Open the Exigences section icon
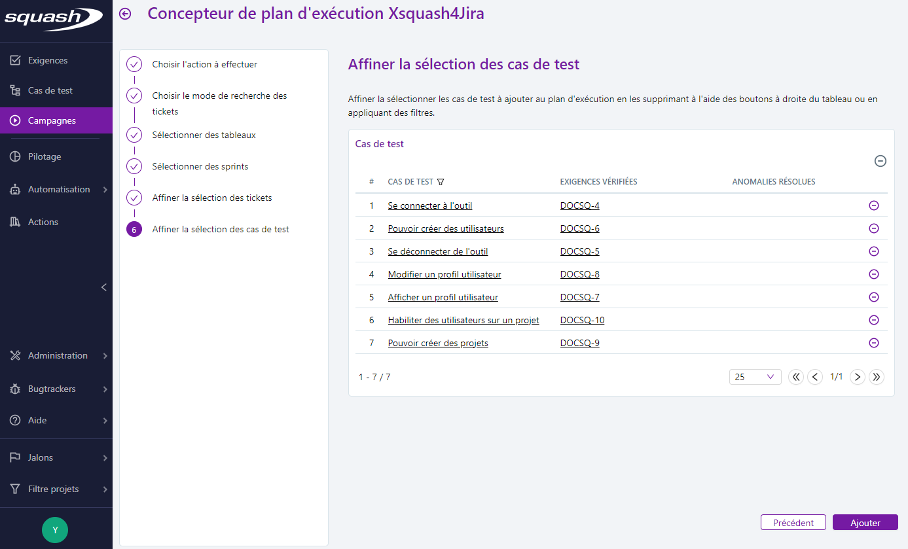Image resolution: width=908 pixels, height=549 pixels. click(x=14, y=60)
